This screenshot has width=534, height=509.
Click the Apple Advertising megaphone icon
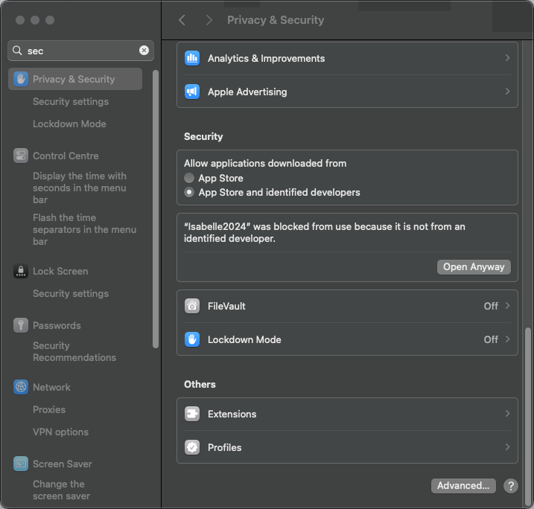[x=192, y=92]
